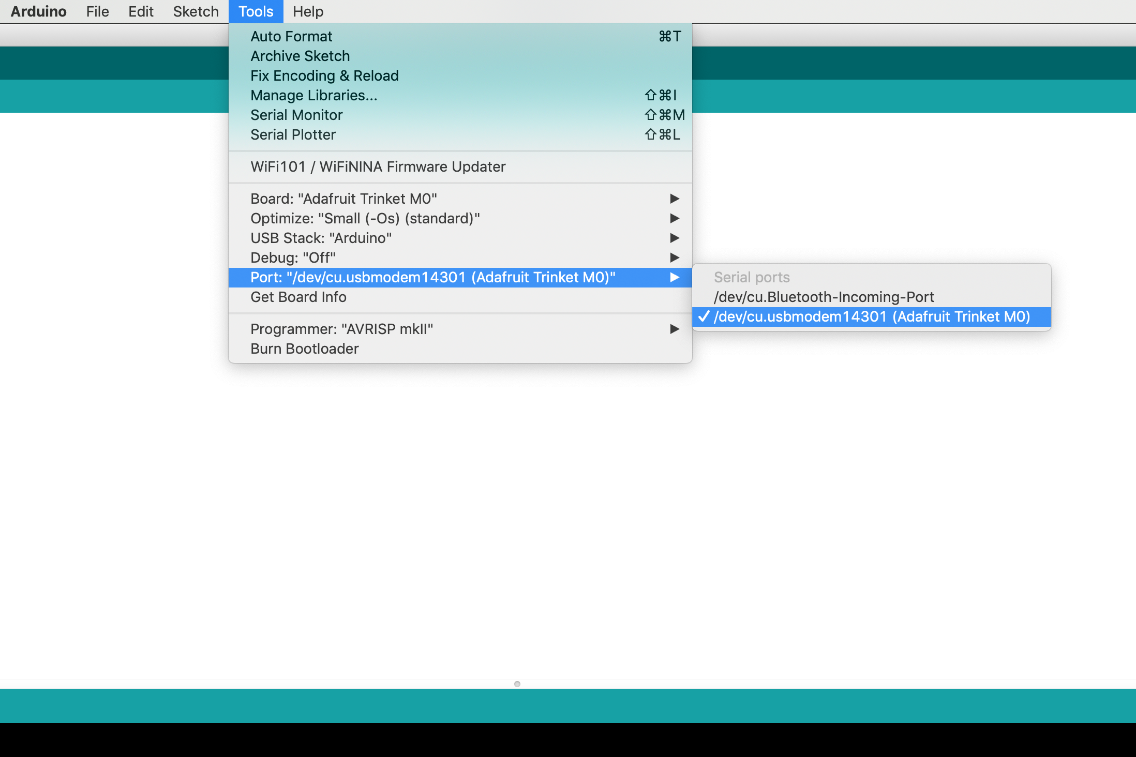The image size is (1136, 757).
Task: Open the USB Stack submenu
Action: click(x=321, y=238)
